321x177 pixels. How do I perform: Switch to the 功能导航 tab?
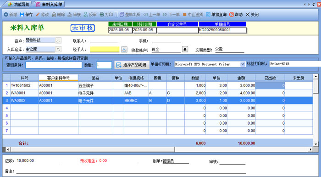pos(18,4)
